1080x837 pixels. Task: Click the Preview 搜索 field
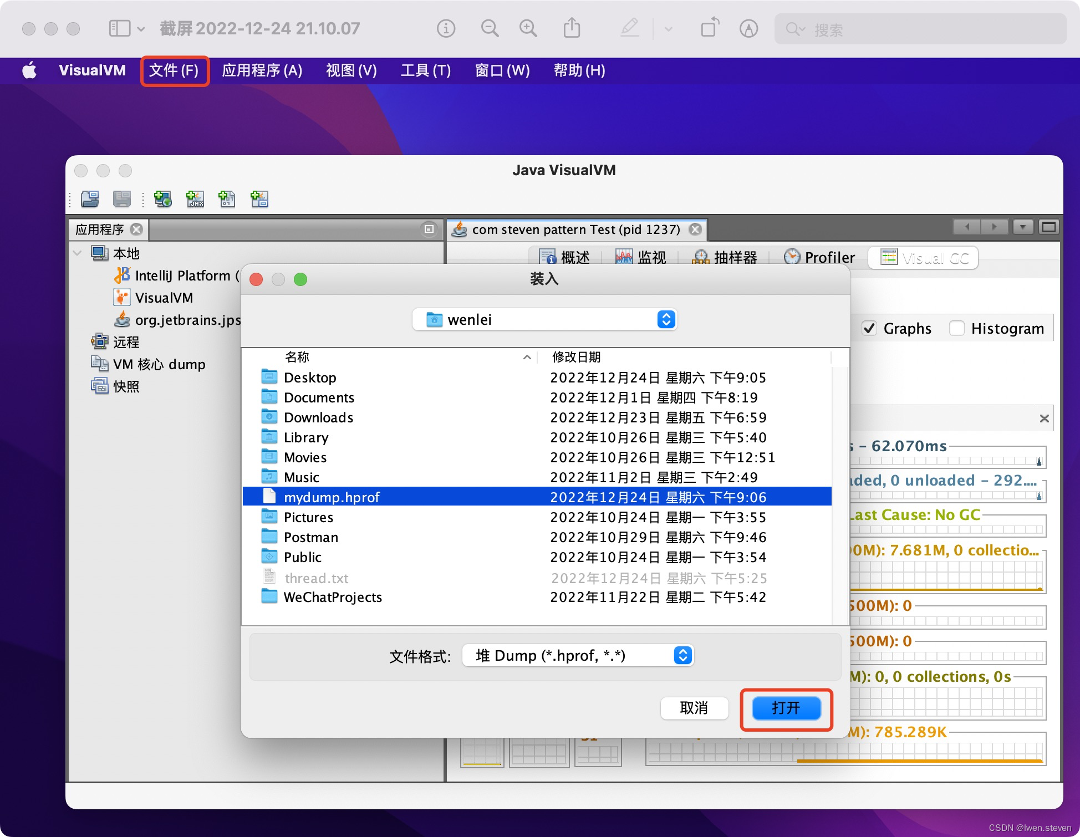920,29
